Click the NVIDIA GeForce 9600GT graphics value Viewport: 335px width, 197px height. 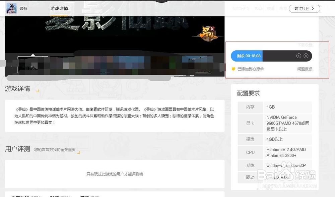[x=287, y=123]
